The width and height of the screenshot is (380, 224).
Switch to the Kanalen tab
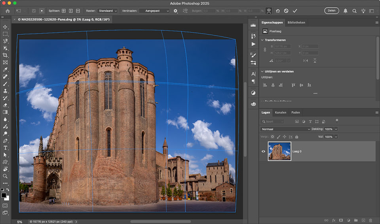[280, 113]
